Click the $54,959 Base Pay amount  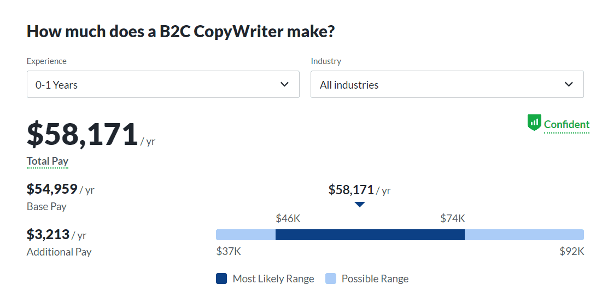(x=52, y=189)
